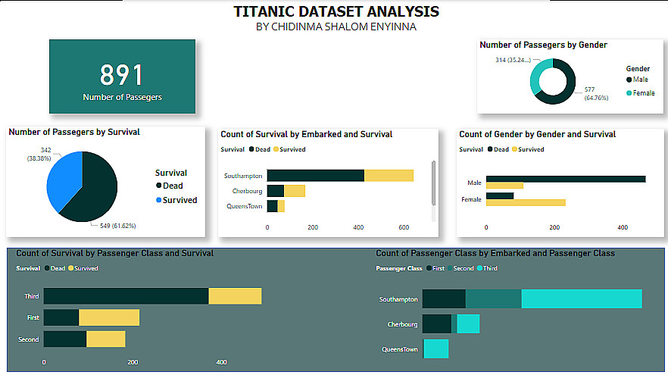This screenshot has height=375, width=668.
Task: Click QueensTown Dead bar in Embarked survival chart
Action: (272, 206)
